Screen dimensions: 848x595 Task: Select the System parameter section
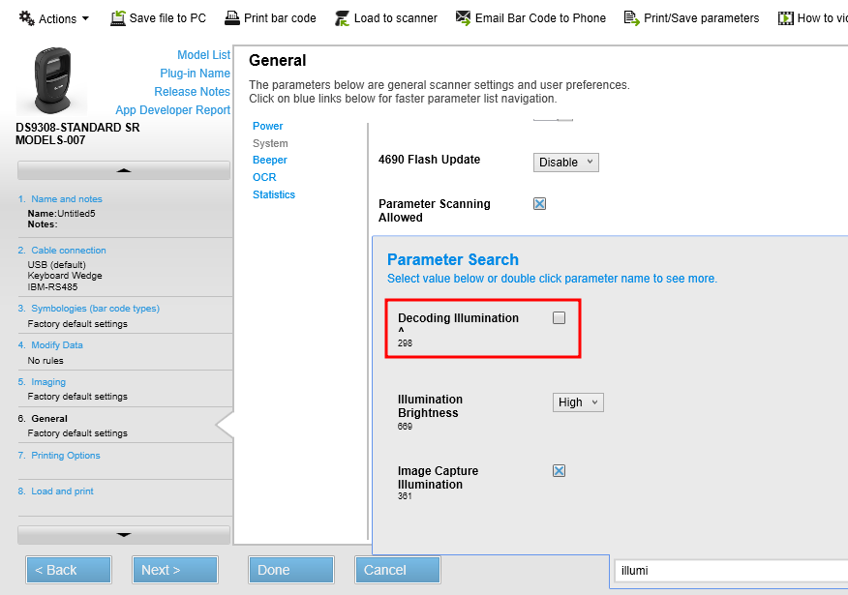[270, 143]
